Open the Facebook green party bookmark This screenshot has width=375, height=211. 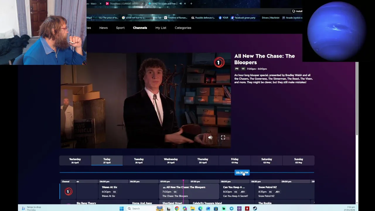pos(243,18)
